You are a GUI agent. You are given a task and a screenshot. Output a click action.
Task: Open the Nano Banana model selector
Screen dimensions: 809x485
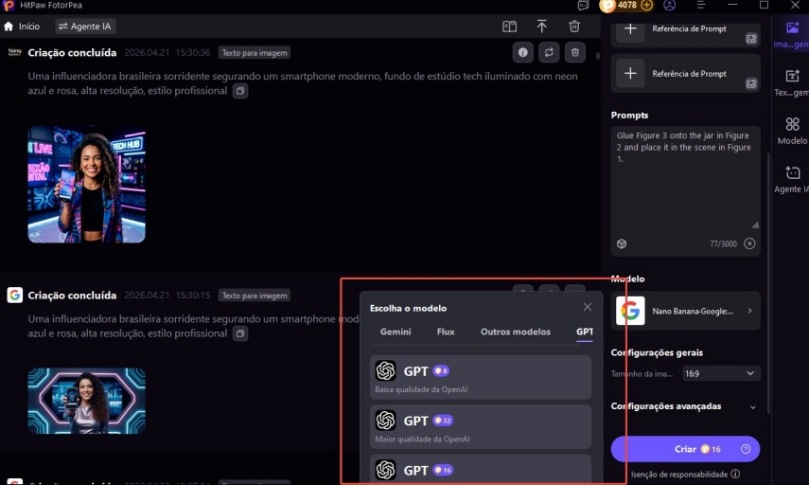tap(685, 311)
